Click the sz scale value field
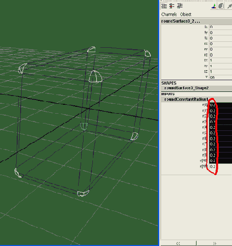 coord(221,71)
